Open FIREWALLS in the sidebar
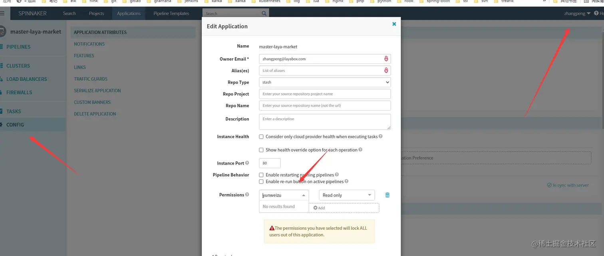604x256 pixels. pyautogui.click(x=19, y=92)
